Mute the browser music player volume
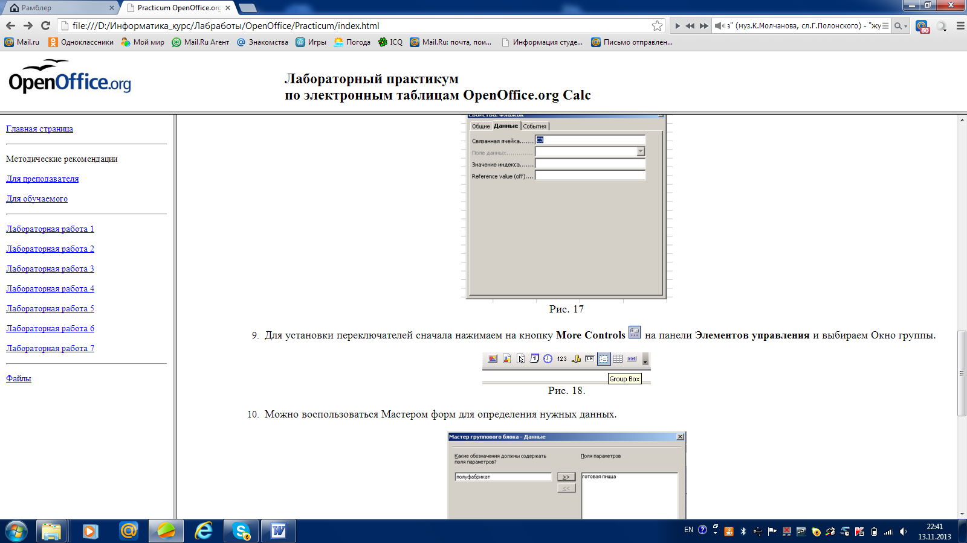The height and width of the screenshot is (543, 967). point(719,26)
